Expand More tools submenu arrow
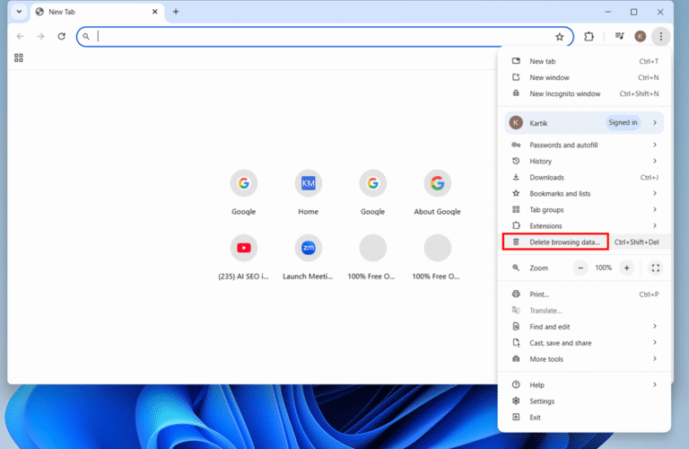Screen dimensions: 689x449 (655, 359)
